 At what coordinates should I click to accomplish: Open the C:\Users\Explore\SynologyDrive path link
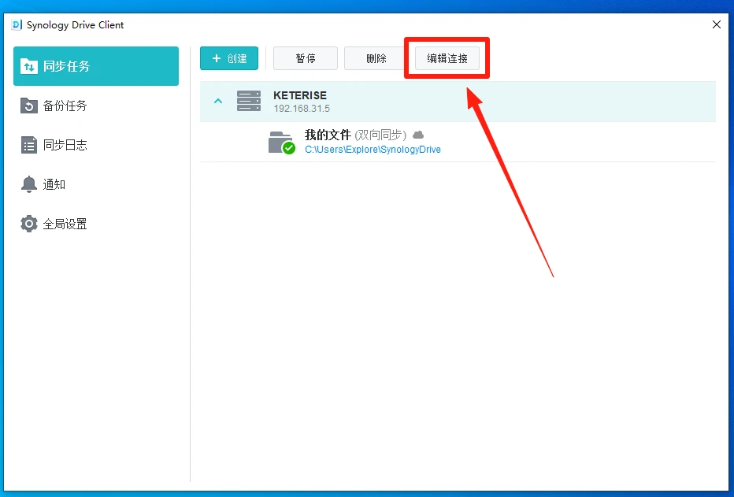click(373, 150)
